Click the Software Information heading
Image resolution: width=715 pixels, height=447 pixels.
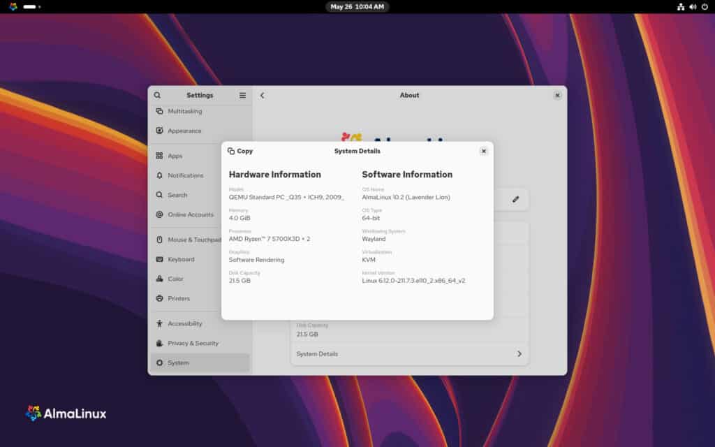tap(407, 175)
